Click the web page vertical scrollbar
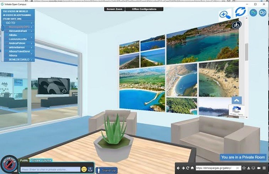This screenshot has height=174, width=269. point(246,52)
